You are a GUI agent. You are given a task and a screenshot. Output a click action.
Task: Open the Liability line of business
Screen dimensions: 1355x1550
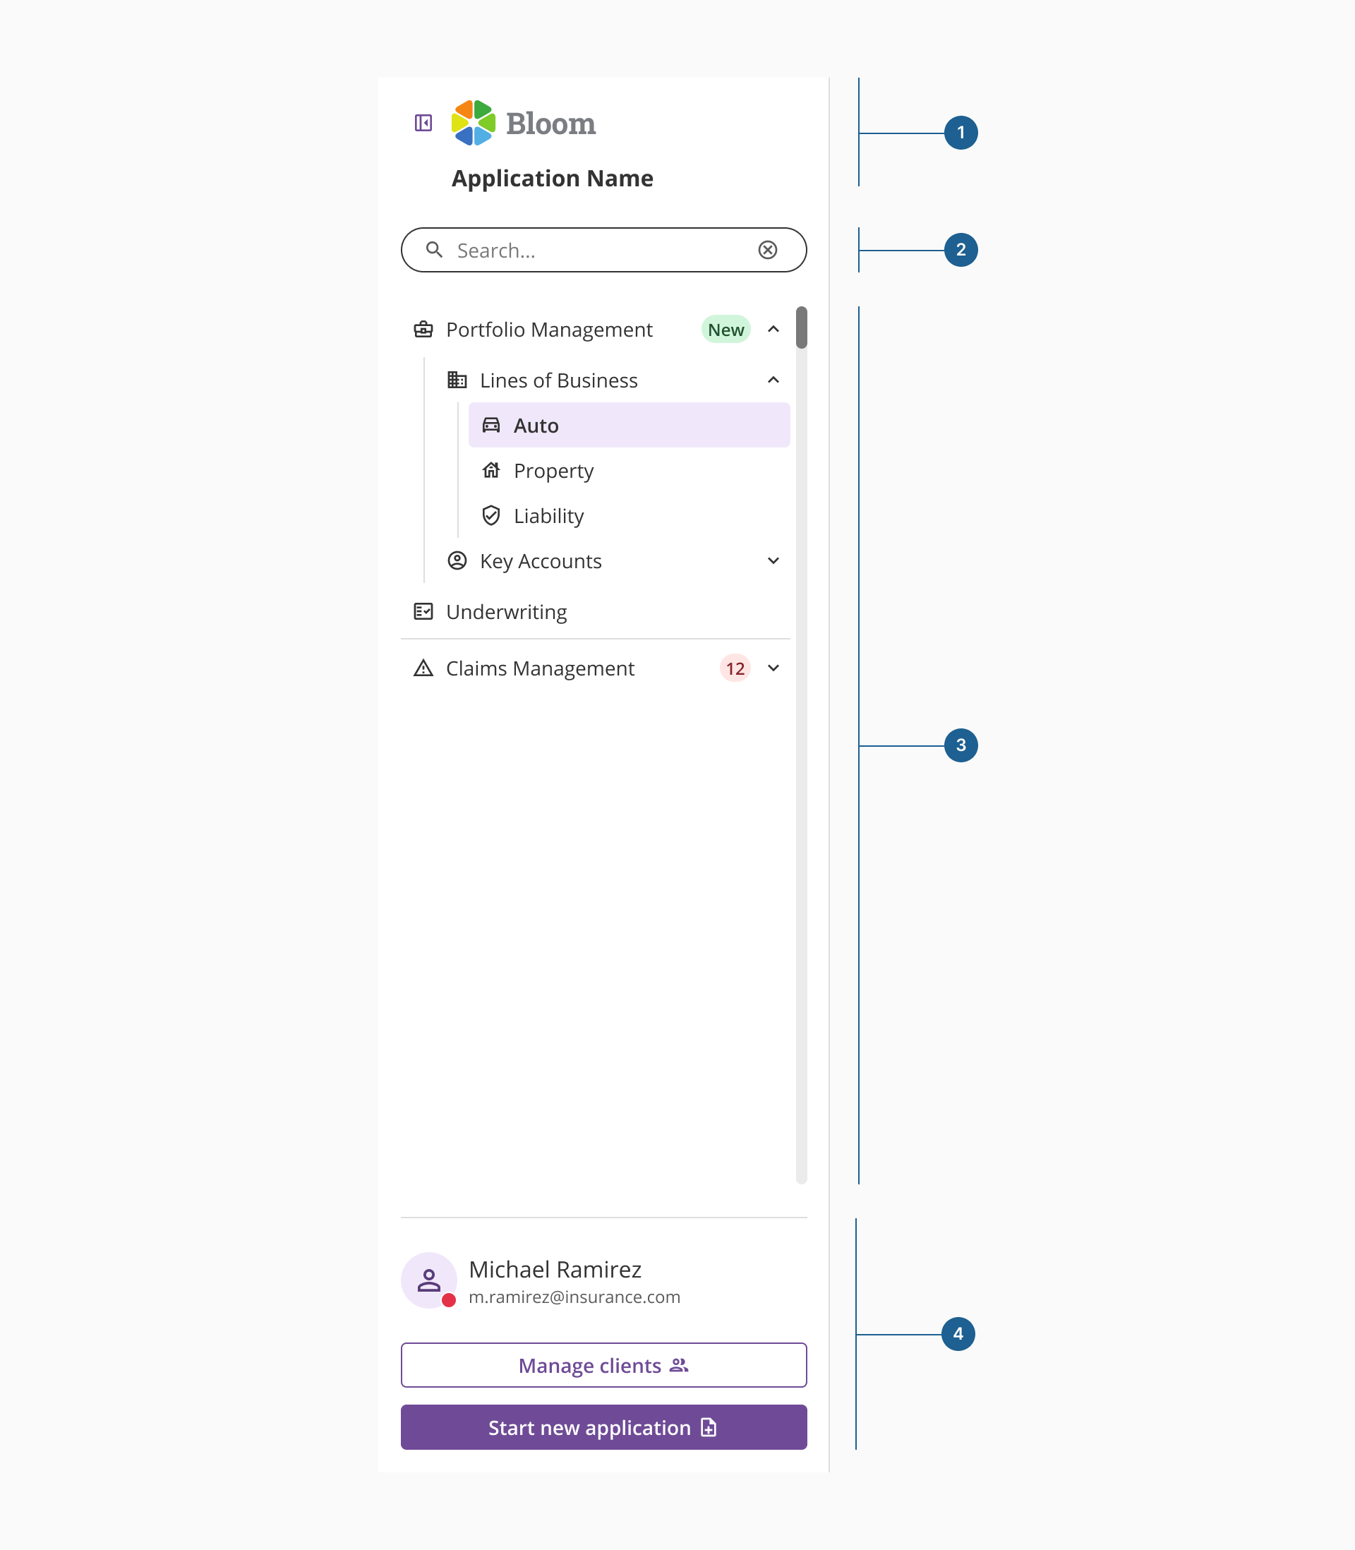pos(549,517)
